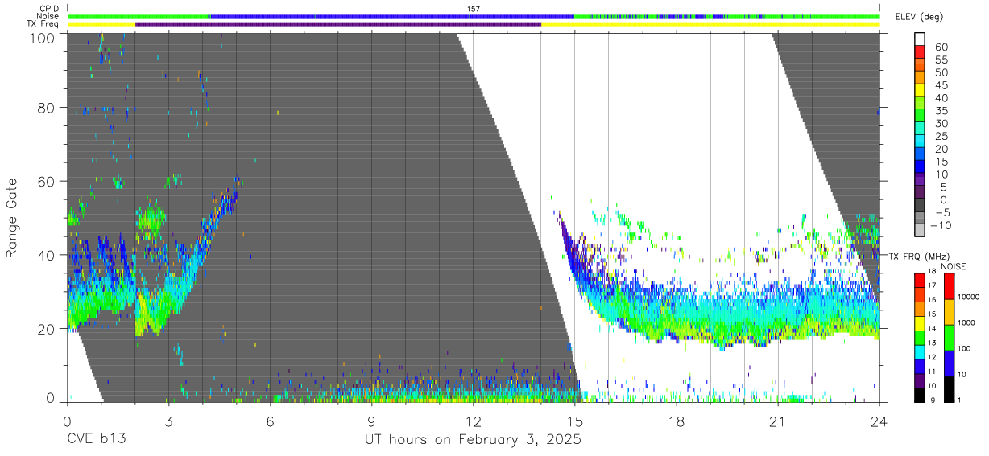Click the blue 10 noise legend swatch
989x456 pixels.
(947, 363)
